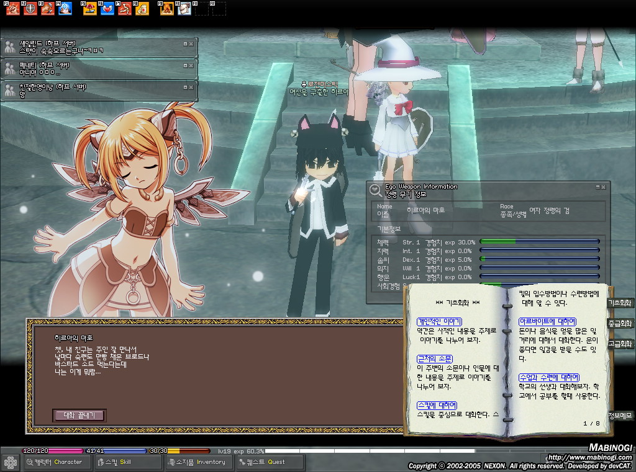Click the Str. exp 30.0% progress bar
The image size is (636, 472).
point(540,242)
